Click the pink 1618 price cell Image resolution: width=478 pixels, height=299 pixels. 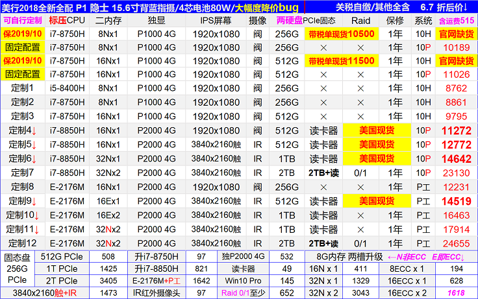click(x=456, y=293)
